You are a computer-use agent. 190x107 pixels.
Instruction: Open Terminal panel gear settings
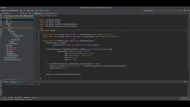coord(185,82)
